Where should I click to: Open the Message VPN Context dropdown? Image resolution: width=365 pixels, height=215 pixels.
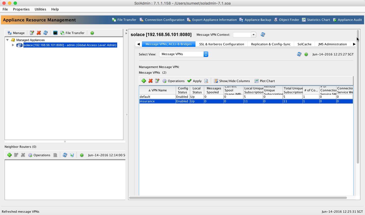pos(253,35)
